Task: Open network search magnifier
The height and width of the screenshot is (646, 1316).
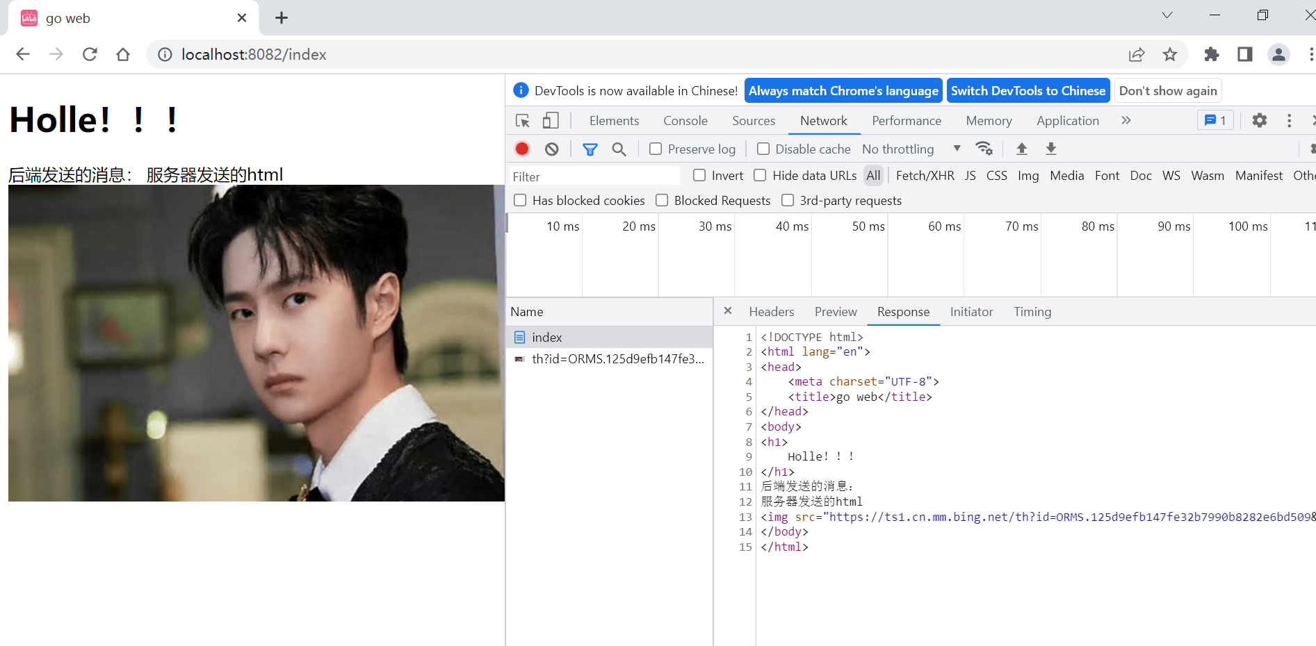Action: pos(619,149)
